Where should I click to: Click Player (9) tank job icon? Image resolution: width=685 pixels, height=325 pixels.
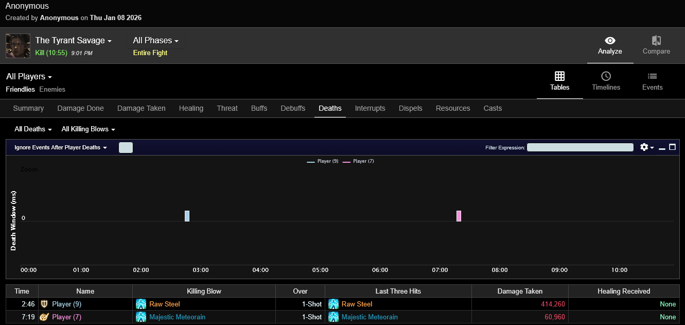coord(45,304)
